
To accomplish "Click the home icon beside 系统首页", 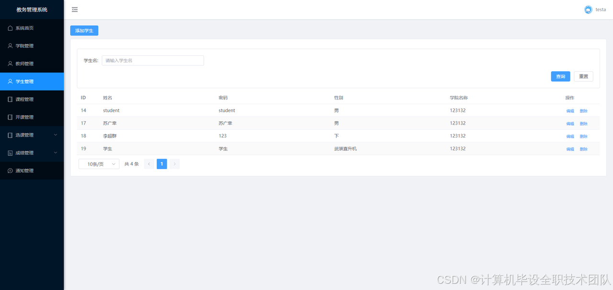I will (10, 28).
